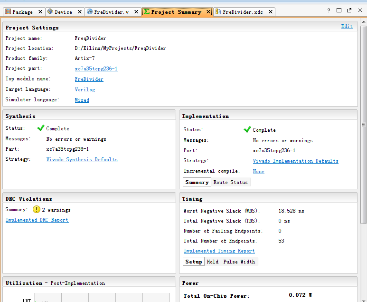The height and width of the screenshot is (302, 367).
Task: Click the Vivado Synthesis Defaults strategy link
Action: click(82, 160)
